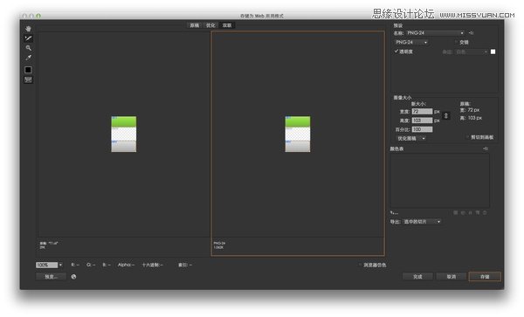The height and width of the screenshot is (317, 524).
Task: Open the zoom level dropdown arrow
Action: point(60,265)
